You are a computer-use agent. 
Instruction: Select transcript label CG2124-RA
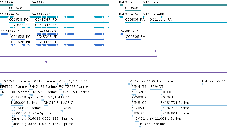tap(10, 14)
